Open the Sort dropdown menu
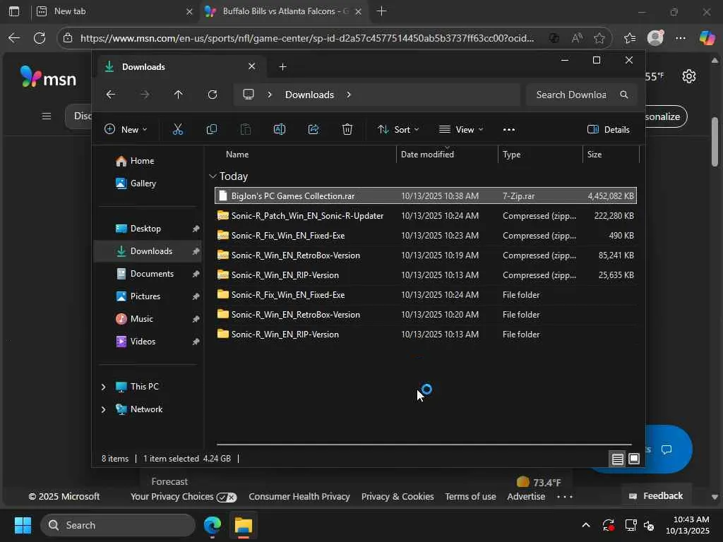This screenshot has width=723, height=542. click(x=398, y=129)
